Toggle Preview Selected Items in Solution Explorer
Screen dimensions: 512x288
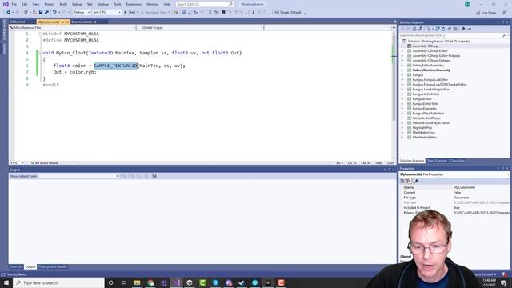tap(470, 29)
